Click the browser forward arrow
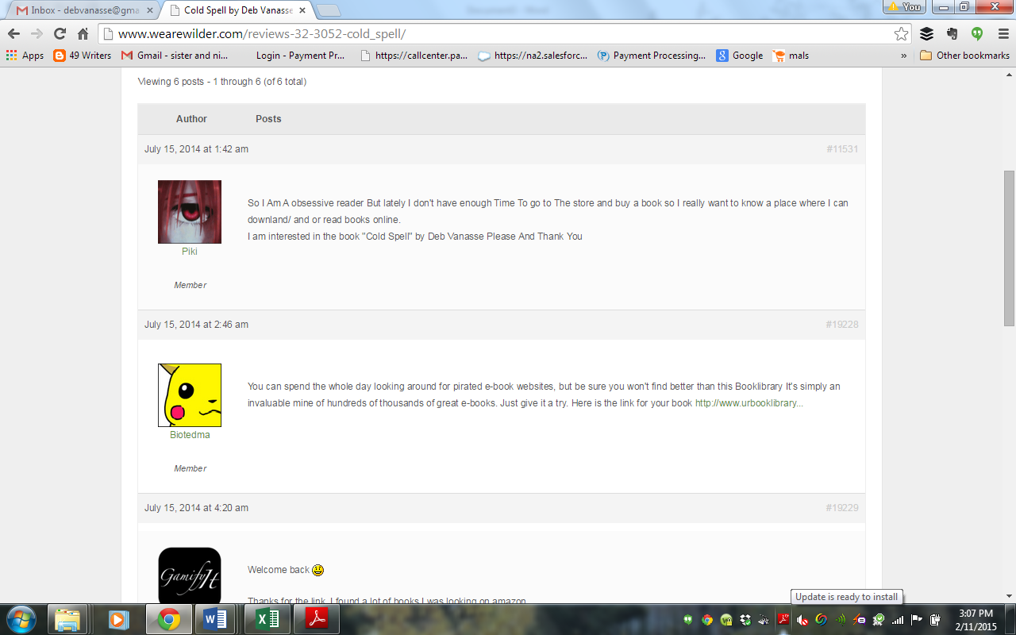 (37, 34)
